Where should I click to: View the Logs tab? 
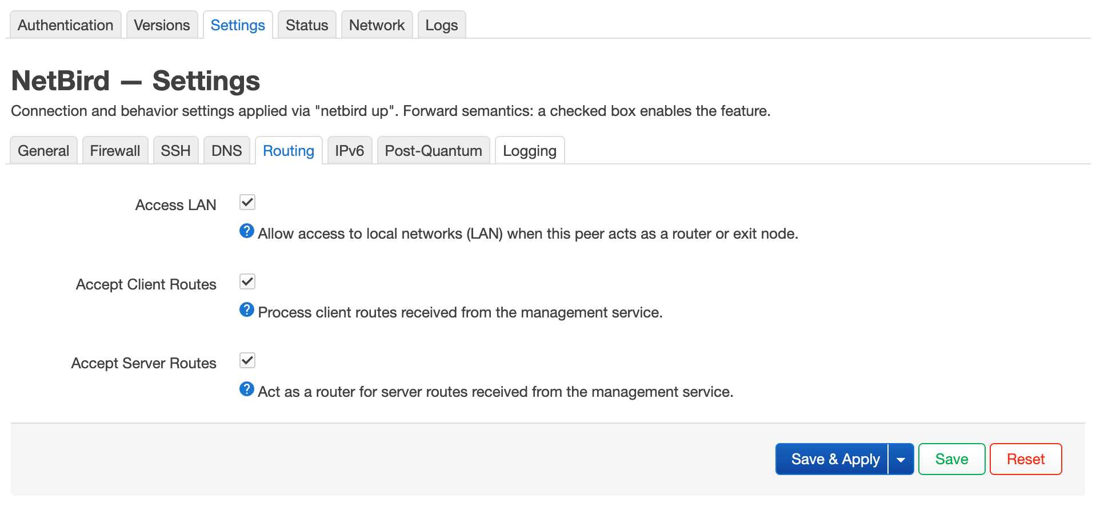442,25
